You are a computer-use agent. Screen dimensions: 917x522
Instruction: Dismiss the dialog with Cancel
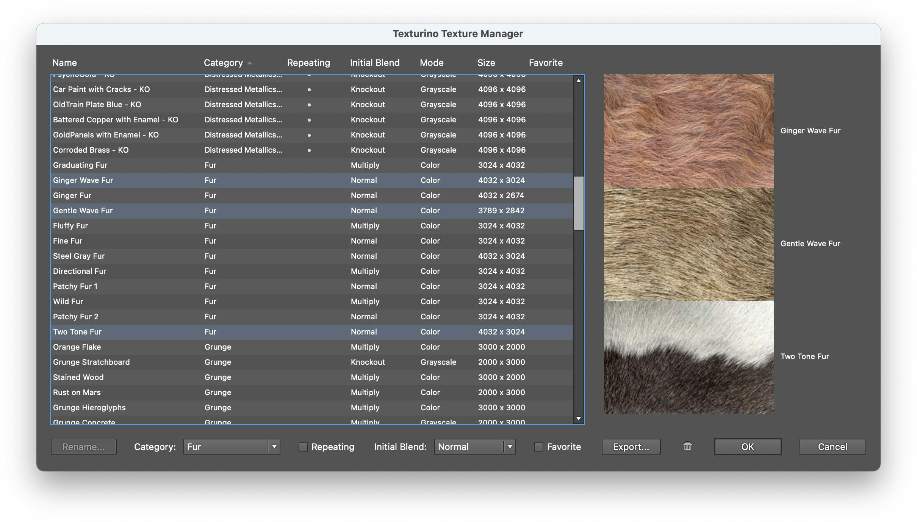coord(832,447)
